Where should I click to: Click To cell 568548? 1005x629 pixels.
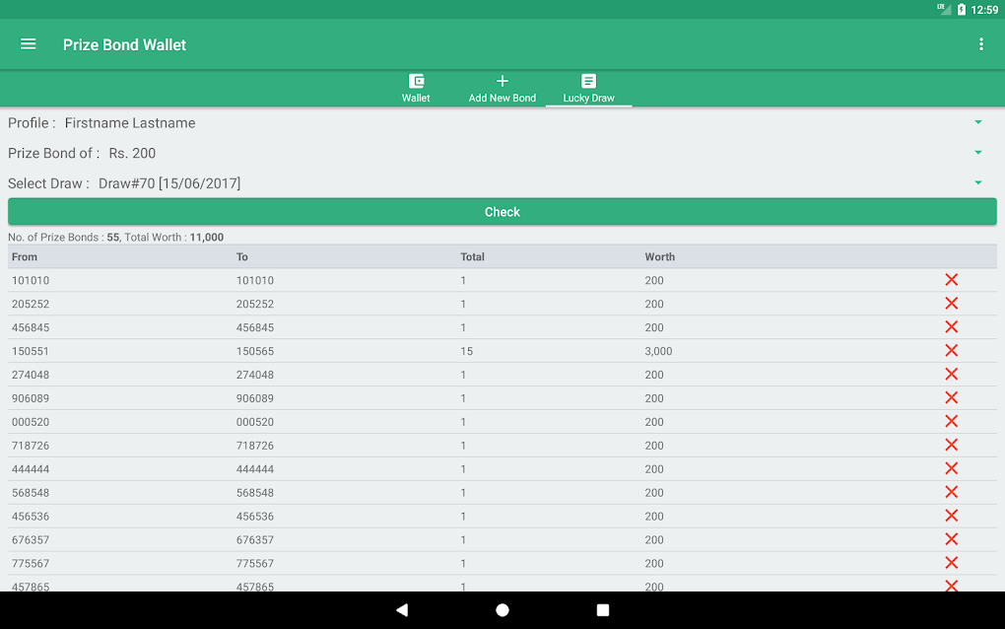(x=255, y=492)
